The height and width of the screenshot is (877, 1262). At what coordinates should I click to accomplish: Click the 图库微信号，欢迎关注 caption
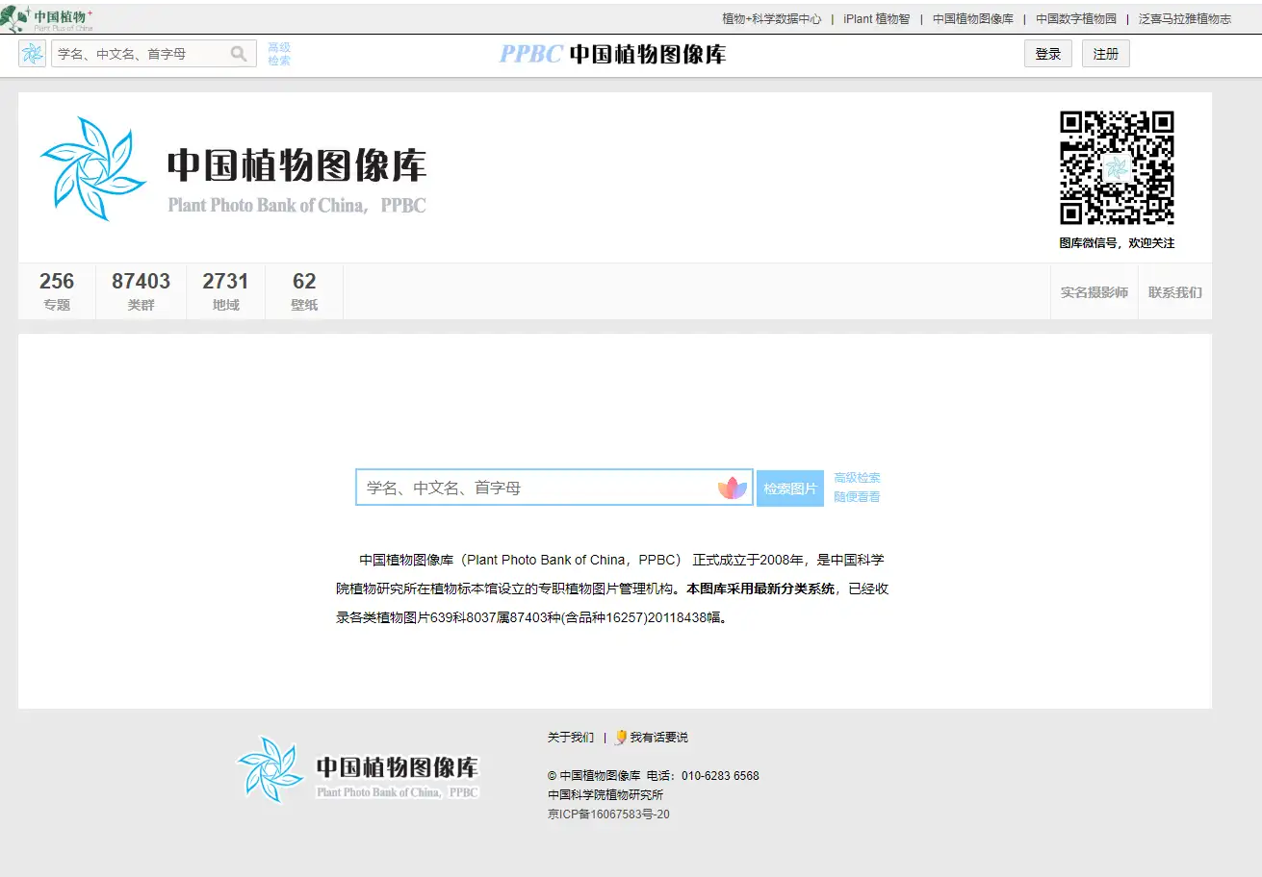[1117, 243]
